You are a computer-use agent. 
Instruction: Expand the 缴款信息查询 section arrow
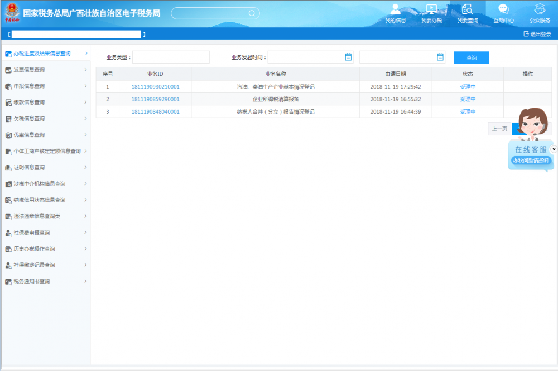[86, 102]
